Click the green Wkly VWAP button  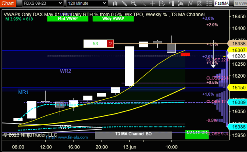[x=113, y=19]
